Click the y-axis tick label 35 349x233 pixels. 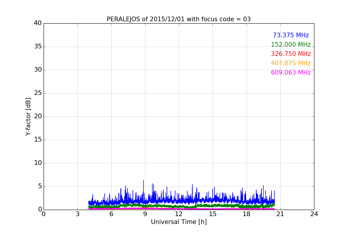(38, 46)
